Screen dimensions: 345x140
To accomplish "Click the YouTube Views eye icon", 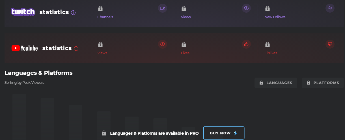I will click(163, 44).
